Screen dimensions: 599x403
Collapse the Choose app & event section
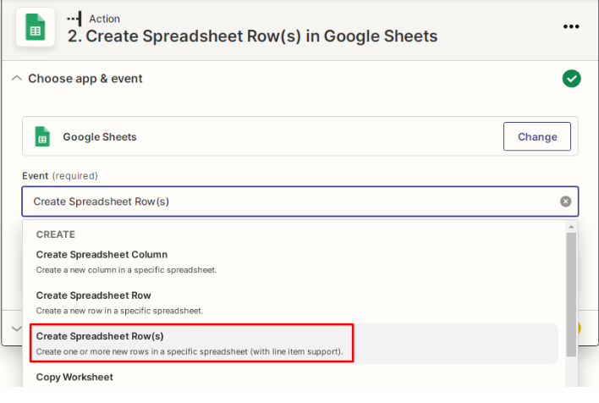[x=16, y=79]
